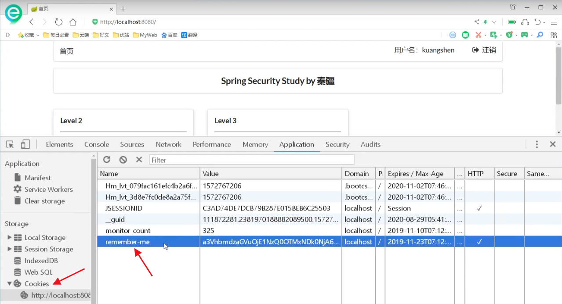Expand the bookmarks bar sidebar toggle
Screen dimensions: 562x304
point(8,35)
